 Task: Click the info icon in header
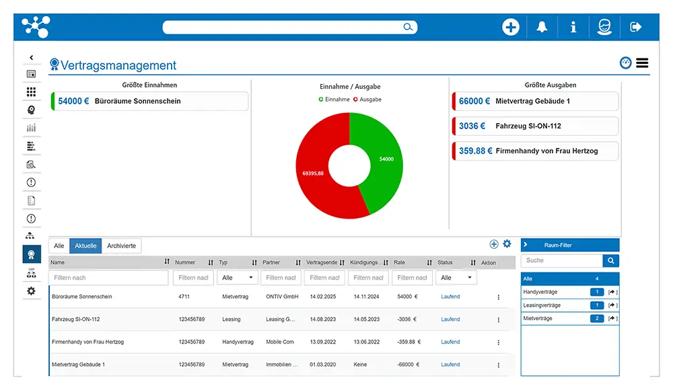pos(573,27)
